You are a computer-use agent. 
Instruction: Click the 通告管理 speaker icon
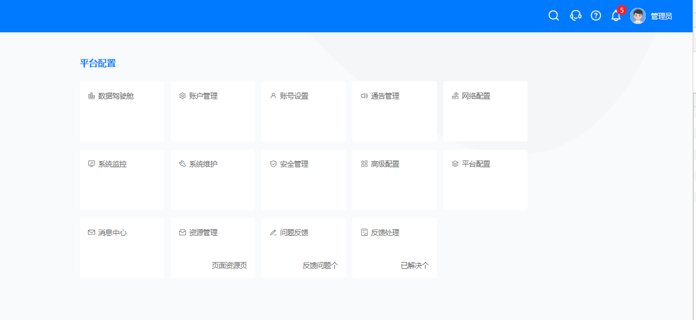pyautogui.click(x=364, y=96)
